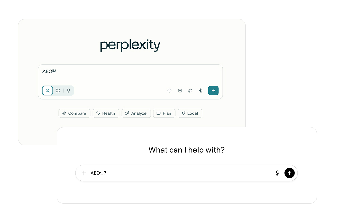Screen dimensions: 340x220
Task: Attach a file with the paperclip icon
Action: (x=190, y=91)
